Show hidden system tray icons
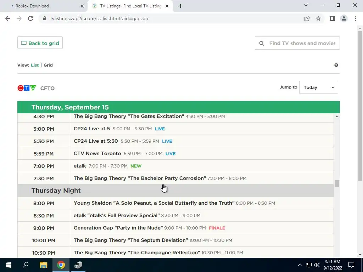This screenshot has width=363, height=272. coord(300,265)
